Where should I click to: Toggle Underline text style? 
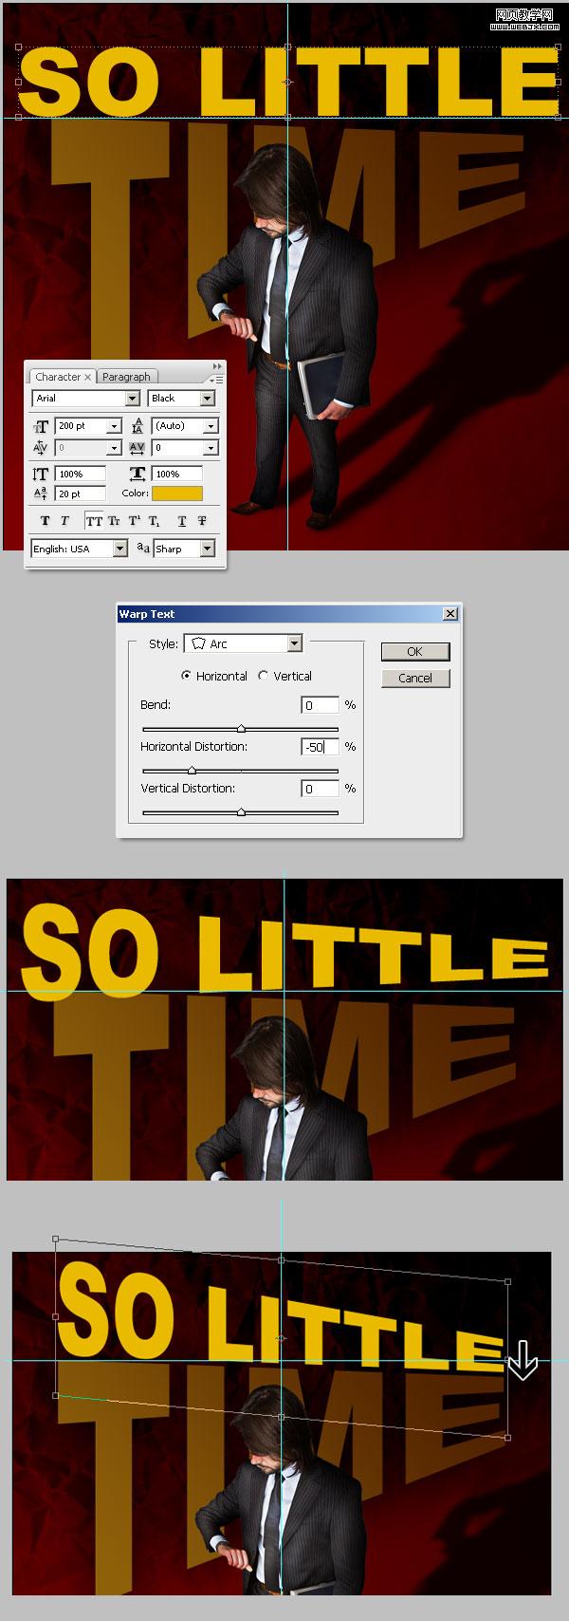(x=182, y=521)
